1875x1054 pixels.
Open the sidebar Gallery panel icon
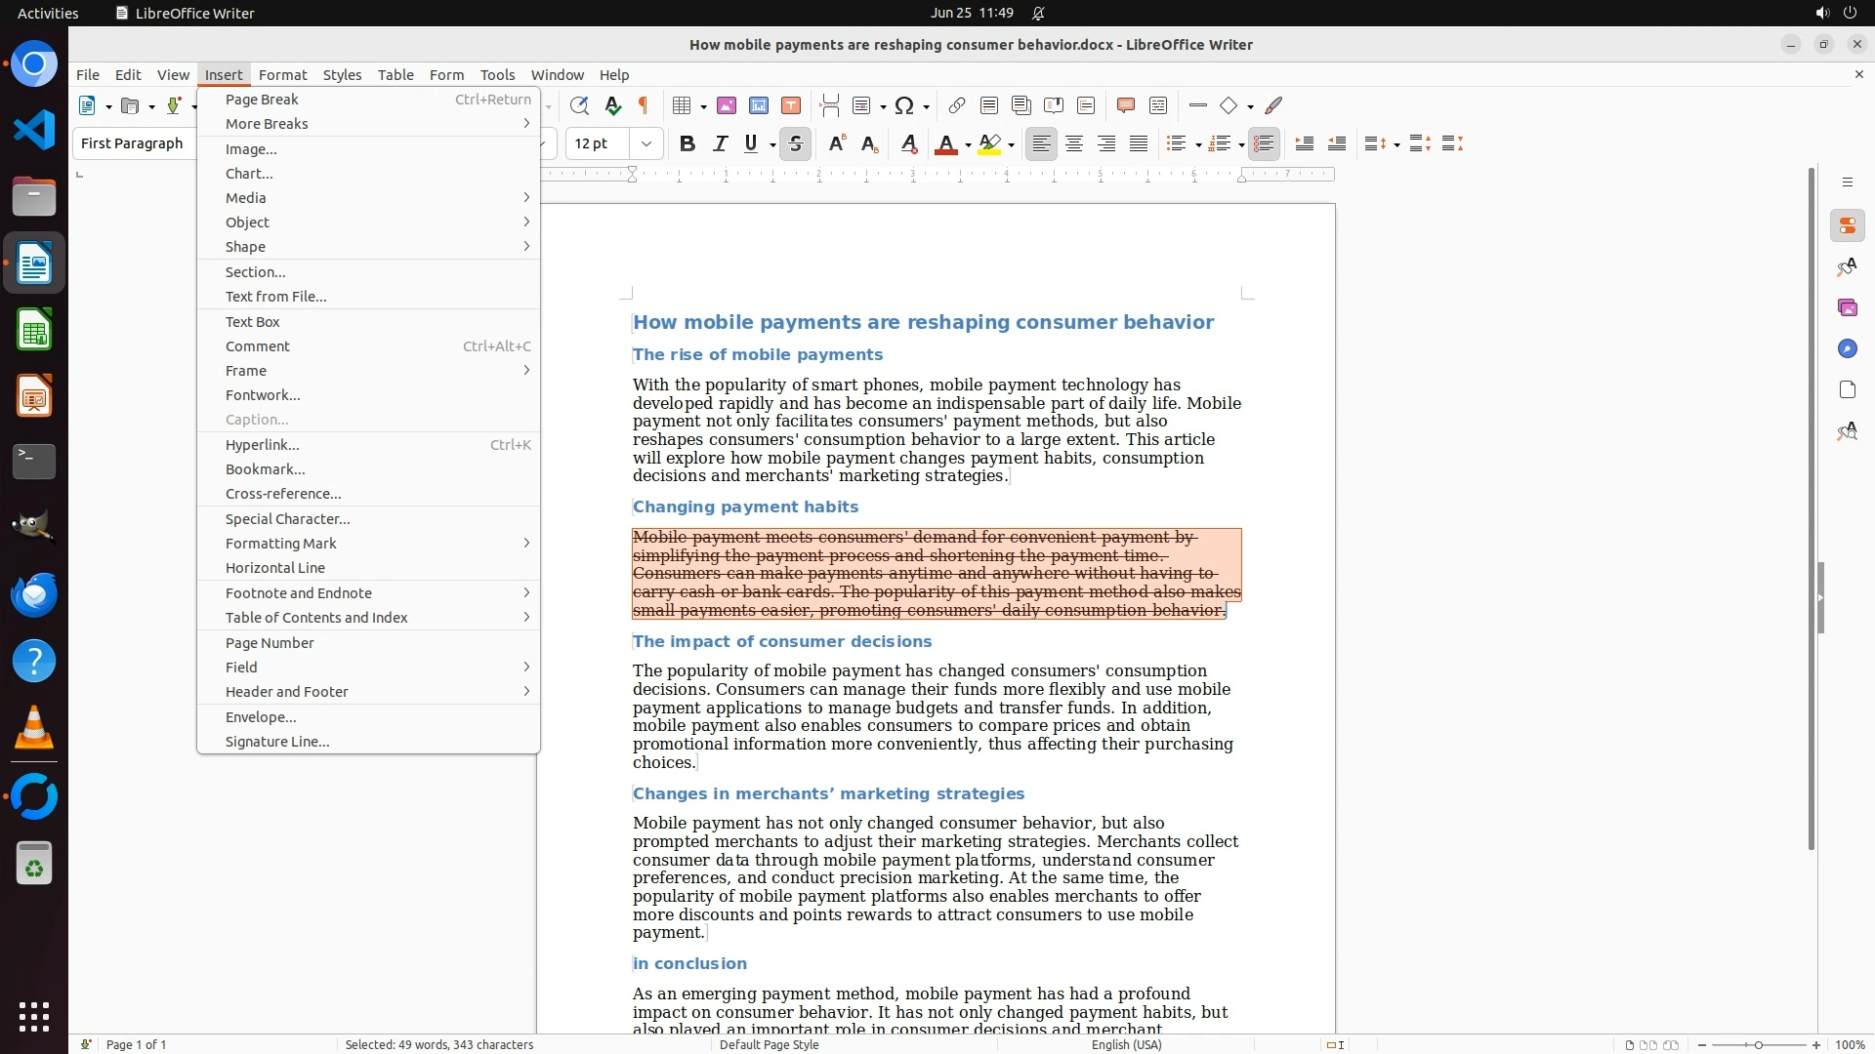(x=1847, y=308)
